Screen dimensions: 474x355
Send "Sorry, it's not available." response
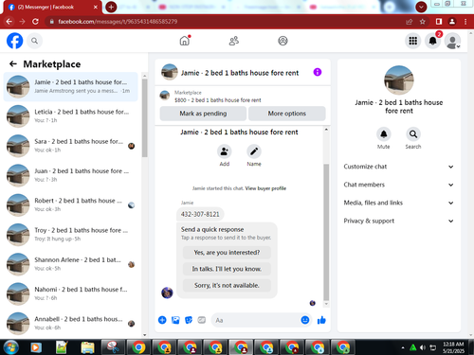[227, 285]
